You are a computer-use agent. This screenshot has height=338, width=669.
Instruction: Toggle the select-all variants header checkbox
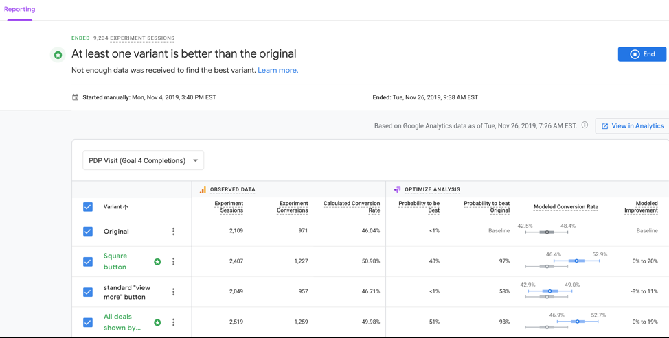point(88,207)
